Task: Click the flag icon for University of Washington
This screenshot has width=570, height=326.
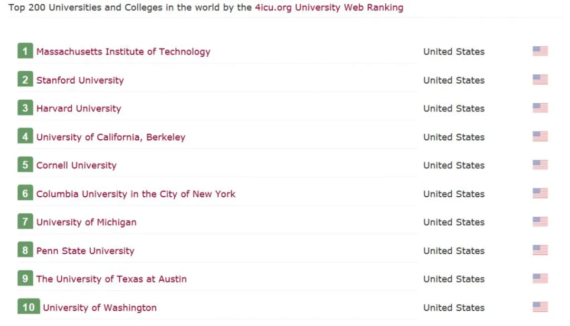Action: click(x=540, y=307)
